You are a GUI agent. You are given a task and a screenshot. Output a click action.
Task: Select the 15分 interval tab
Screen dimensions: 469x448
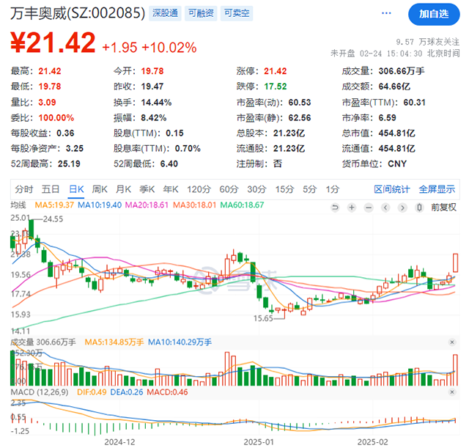click(x=284, y=189)
